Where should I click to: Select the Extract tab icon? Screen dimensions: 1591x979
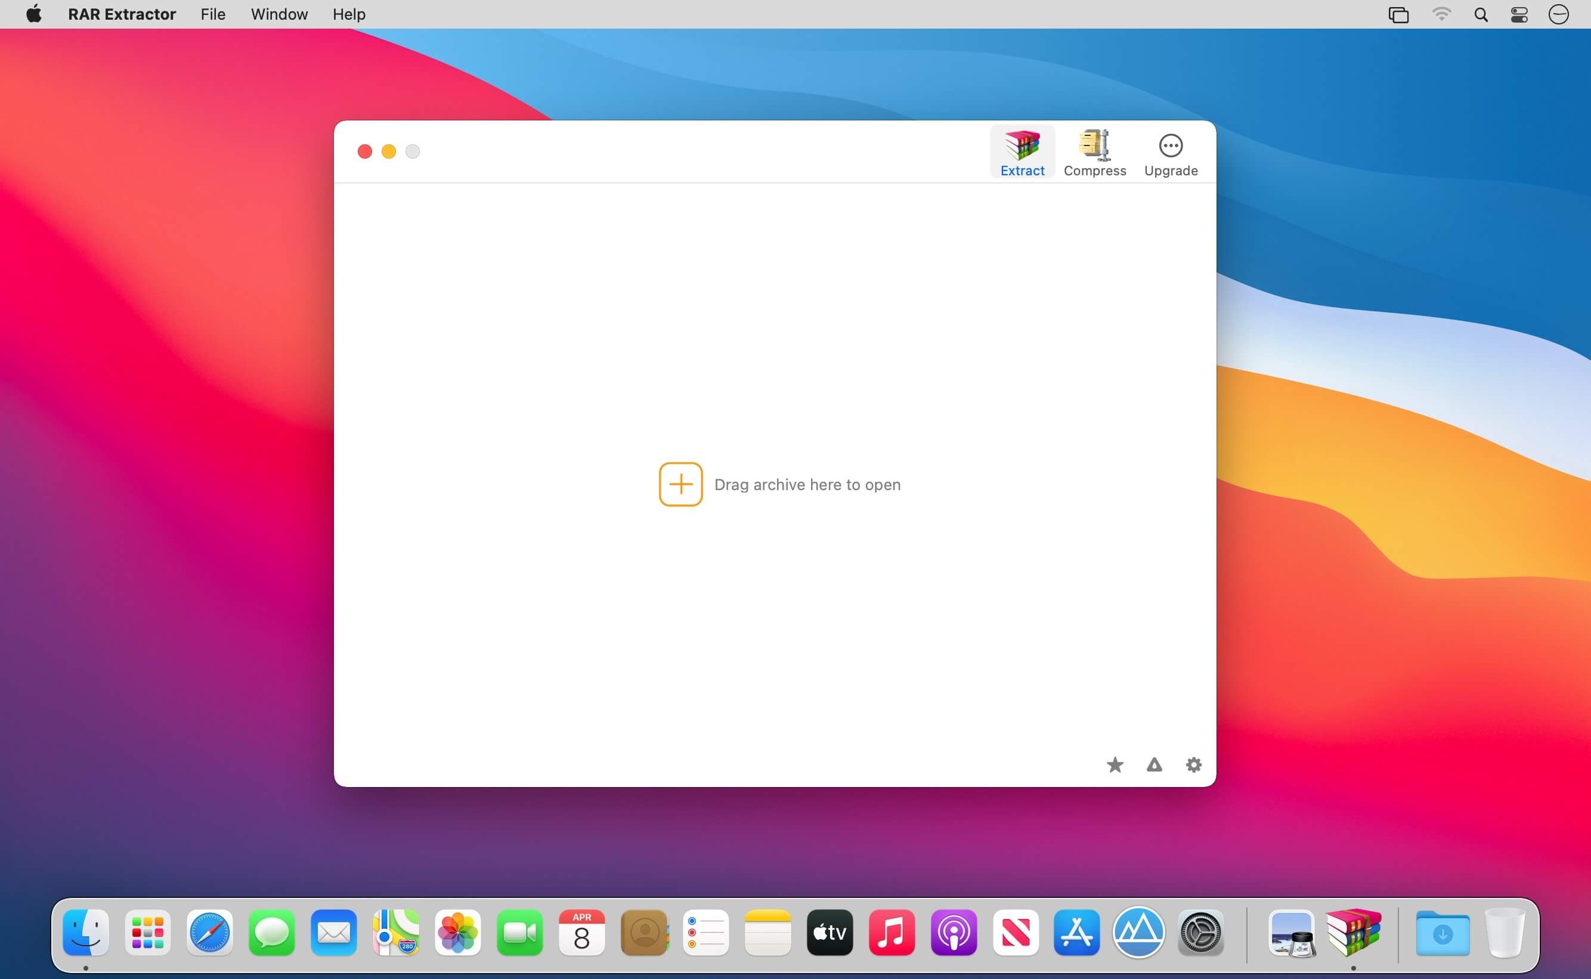point(1022,146)
